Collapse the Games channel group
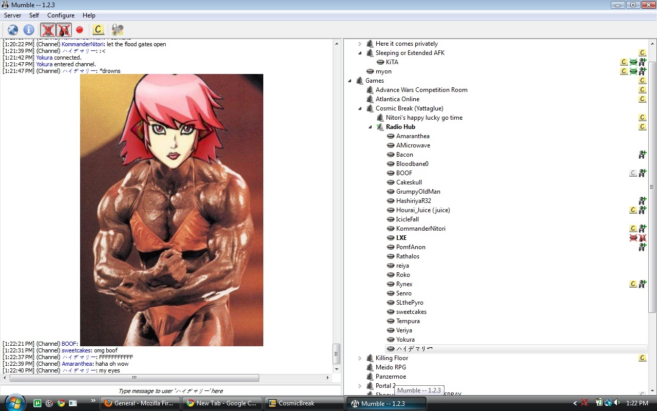 click(x=350, y=81)
